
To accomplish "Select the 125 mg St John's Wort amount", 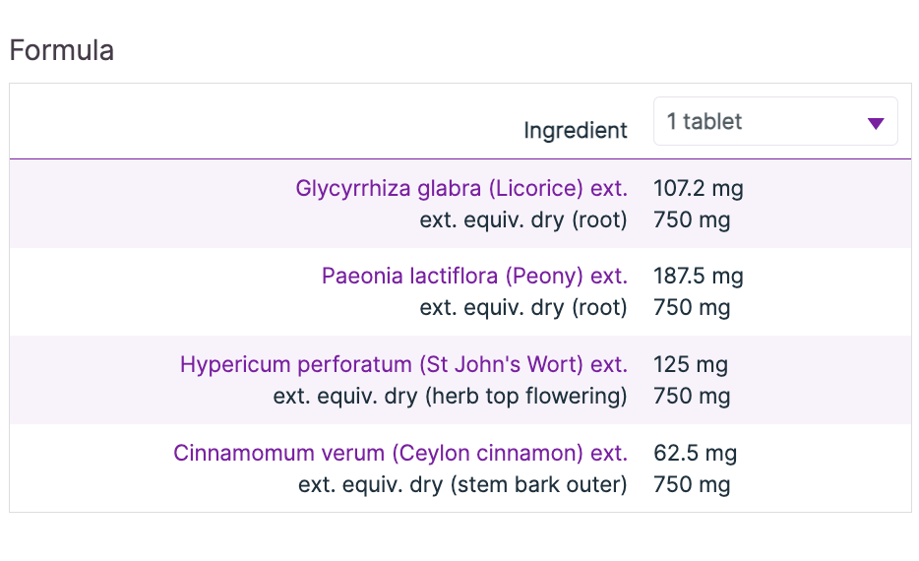I will point(691,365).
